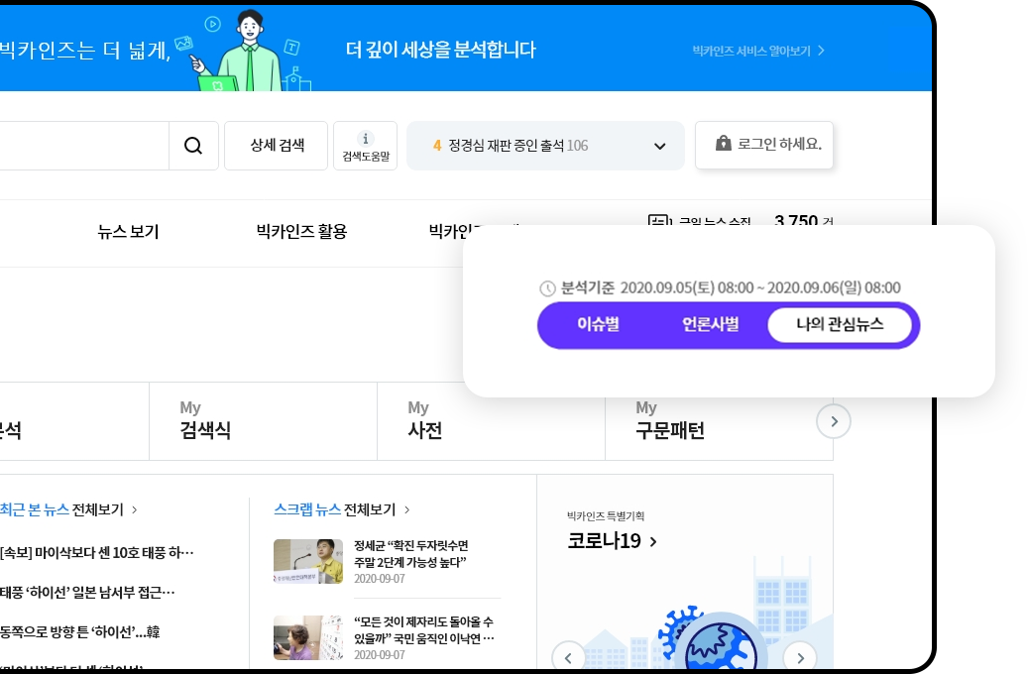Select the 나의 관심뉴스 option

(x=840, y=324)
